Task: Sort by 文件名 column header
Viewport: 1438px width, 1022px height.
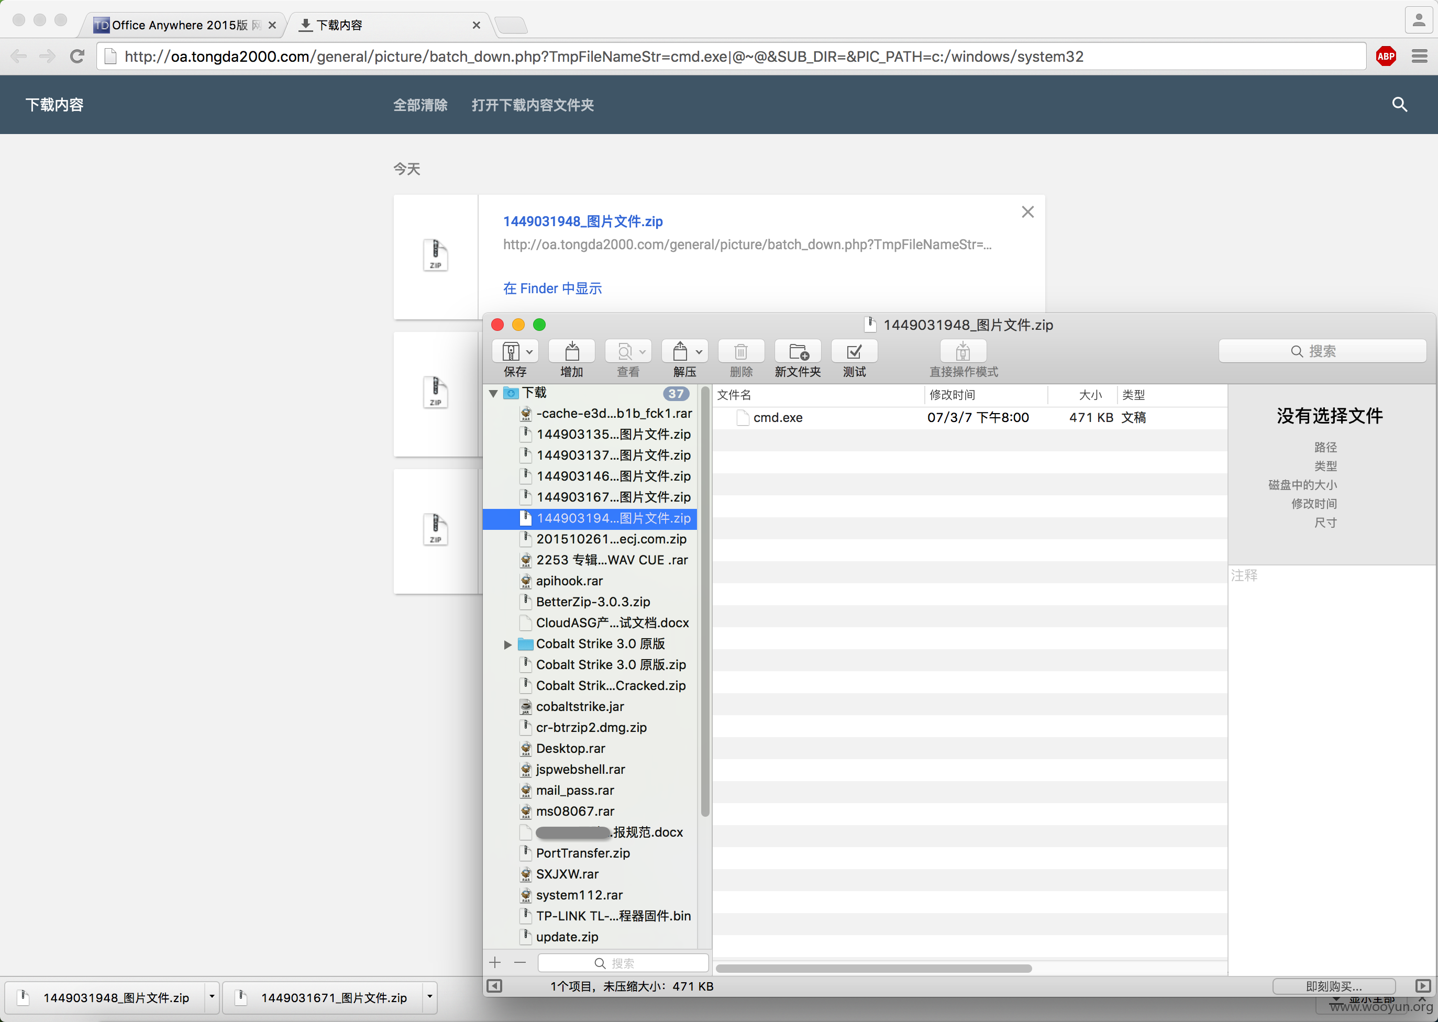Action: (734, 395)
